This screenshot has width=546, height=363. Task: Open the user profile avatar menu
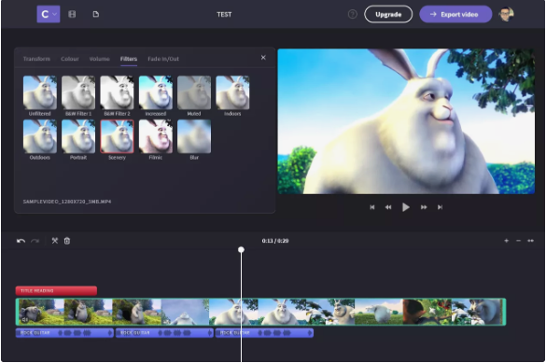pyautogui.click(x=506, y=14)
